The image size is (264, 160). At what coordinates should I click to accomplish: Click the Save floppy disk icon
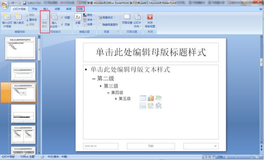click(25, 3)
